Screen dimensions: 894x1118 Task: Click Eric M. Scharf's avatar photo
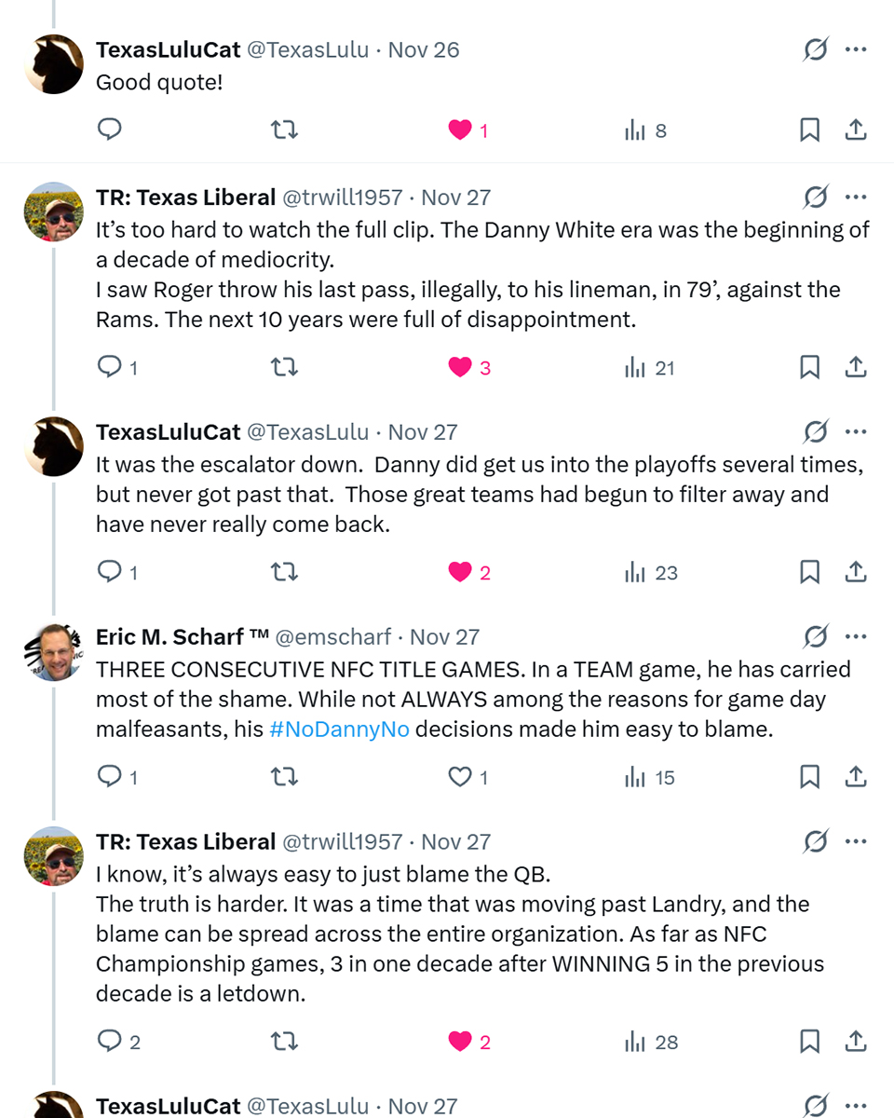(x=53, y=651)
